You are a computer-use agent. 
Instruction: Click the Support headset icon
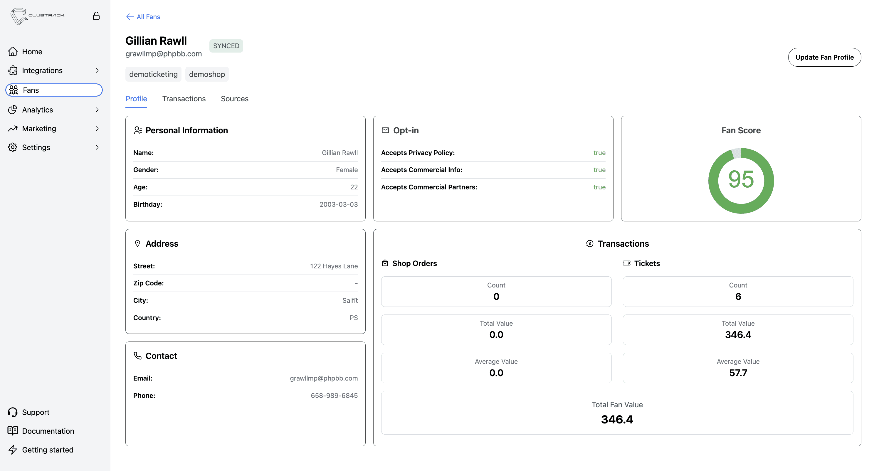pyautogui.click(x=13, y=412)
